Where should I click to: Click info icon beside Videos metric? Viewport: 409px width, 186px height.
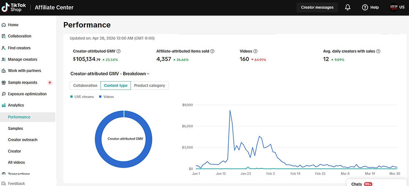pos(255,51)
